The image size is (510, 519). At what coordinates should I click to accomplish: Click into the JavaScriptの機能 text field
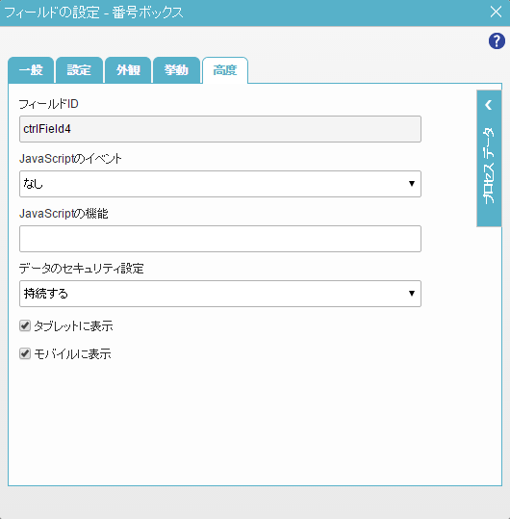tap(220, 239)
